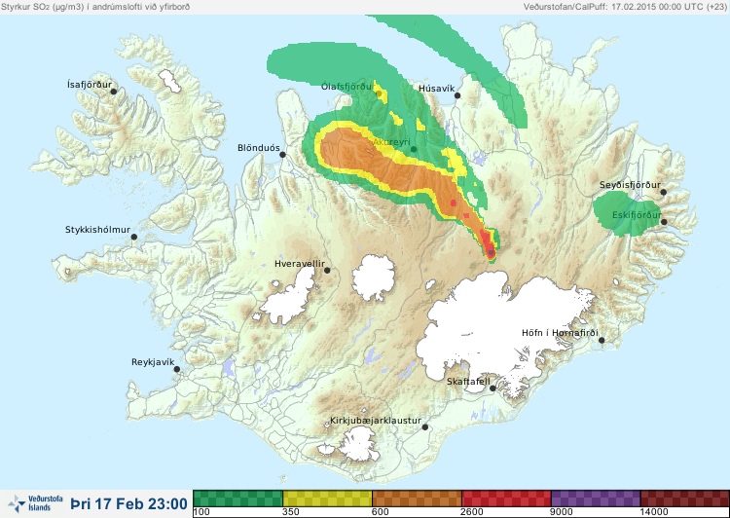
Task: Click the yellow 350 legend swatch
Action: coord(327,499)
